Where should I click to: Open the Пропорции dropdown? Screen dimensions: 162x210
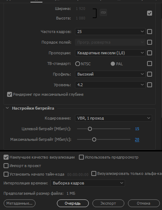pyautogui.click(x=110, y=53)
